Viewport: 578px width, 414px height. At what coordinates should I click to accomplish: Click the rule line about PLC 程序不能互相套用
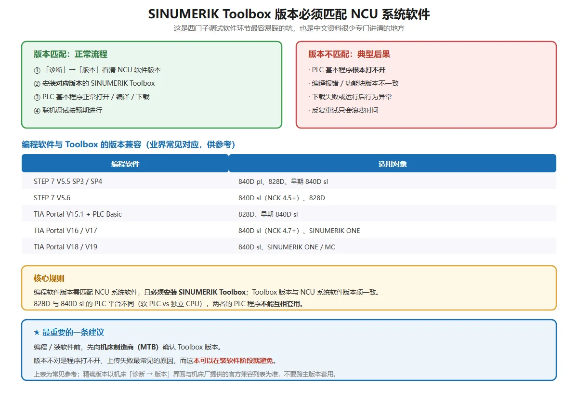[x=169, y=304]
